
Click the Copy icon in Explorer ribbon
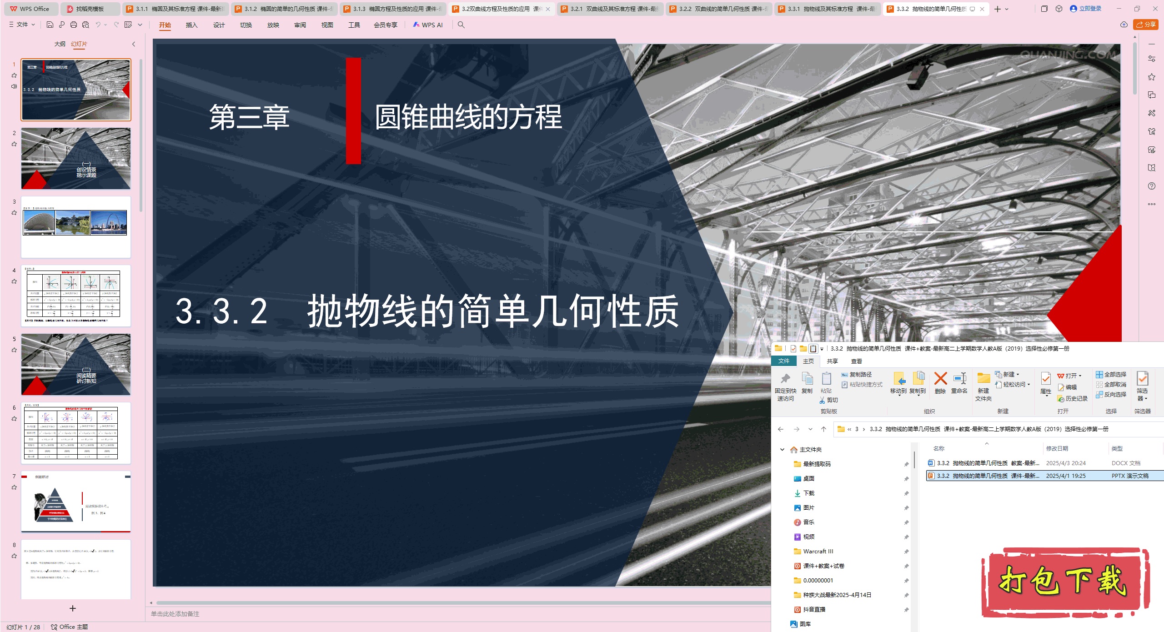(807, 382)
